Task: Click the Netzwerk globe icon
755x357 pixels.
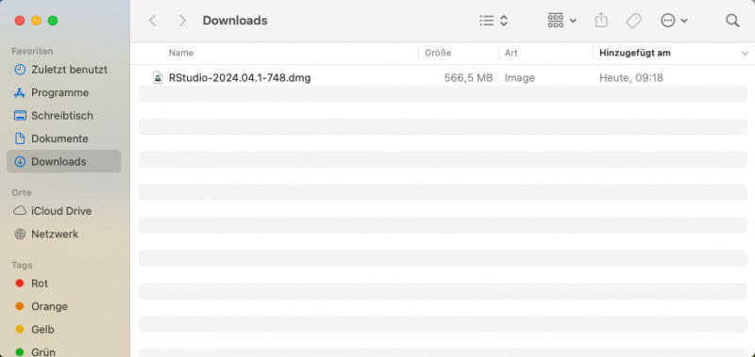Action: [20, 234]
